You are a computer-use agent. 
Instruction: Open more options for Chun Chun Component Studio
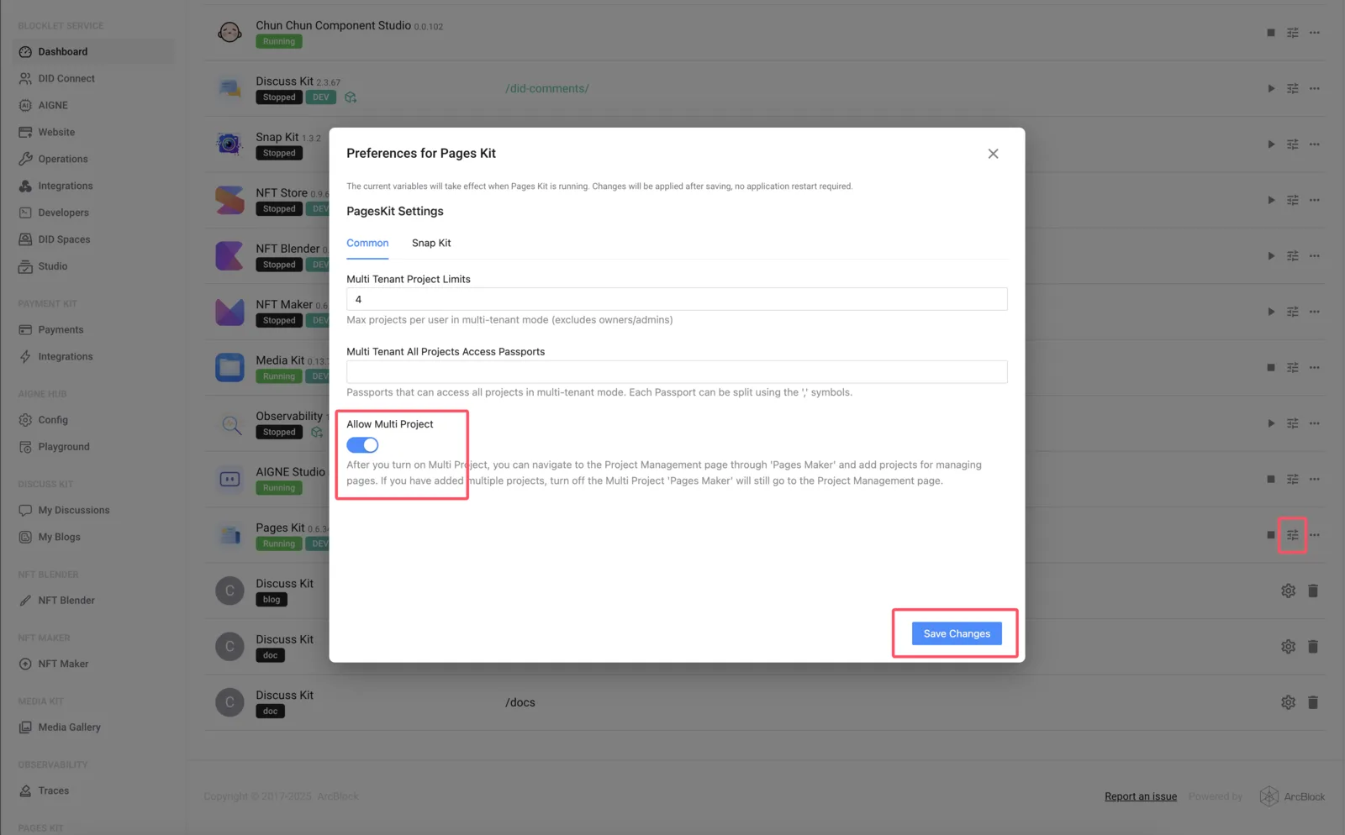click(x=1315, y=33)
